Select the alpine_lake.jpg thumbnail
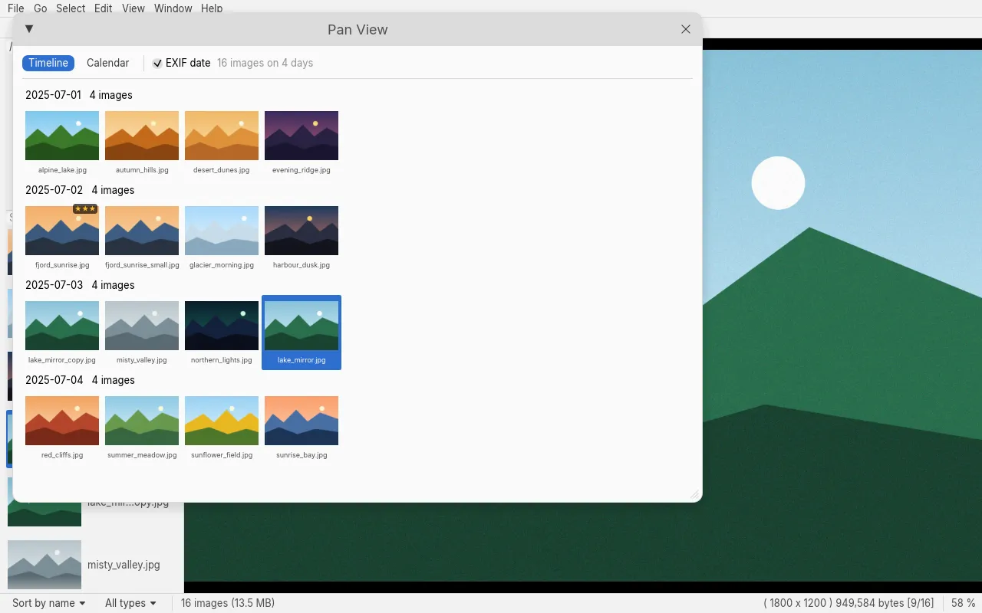Screen dimensions: 982x613 (x=62, y=136)
